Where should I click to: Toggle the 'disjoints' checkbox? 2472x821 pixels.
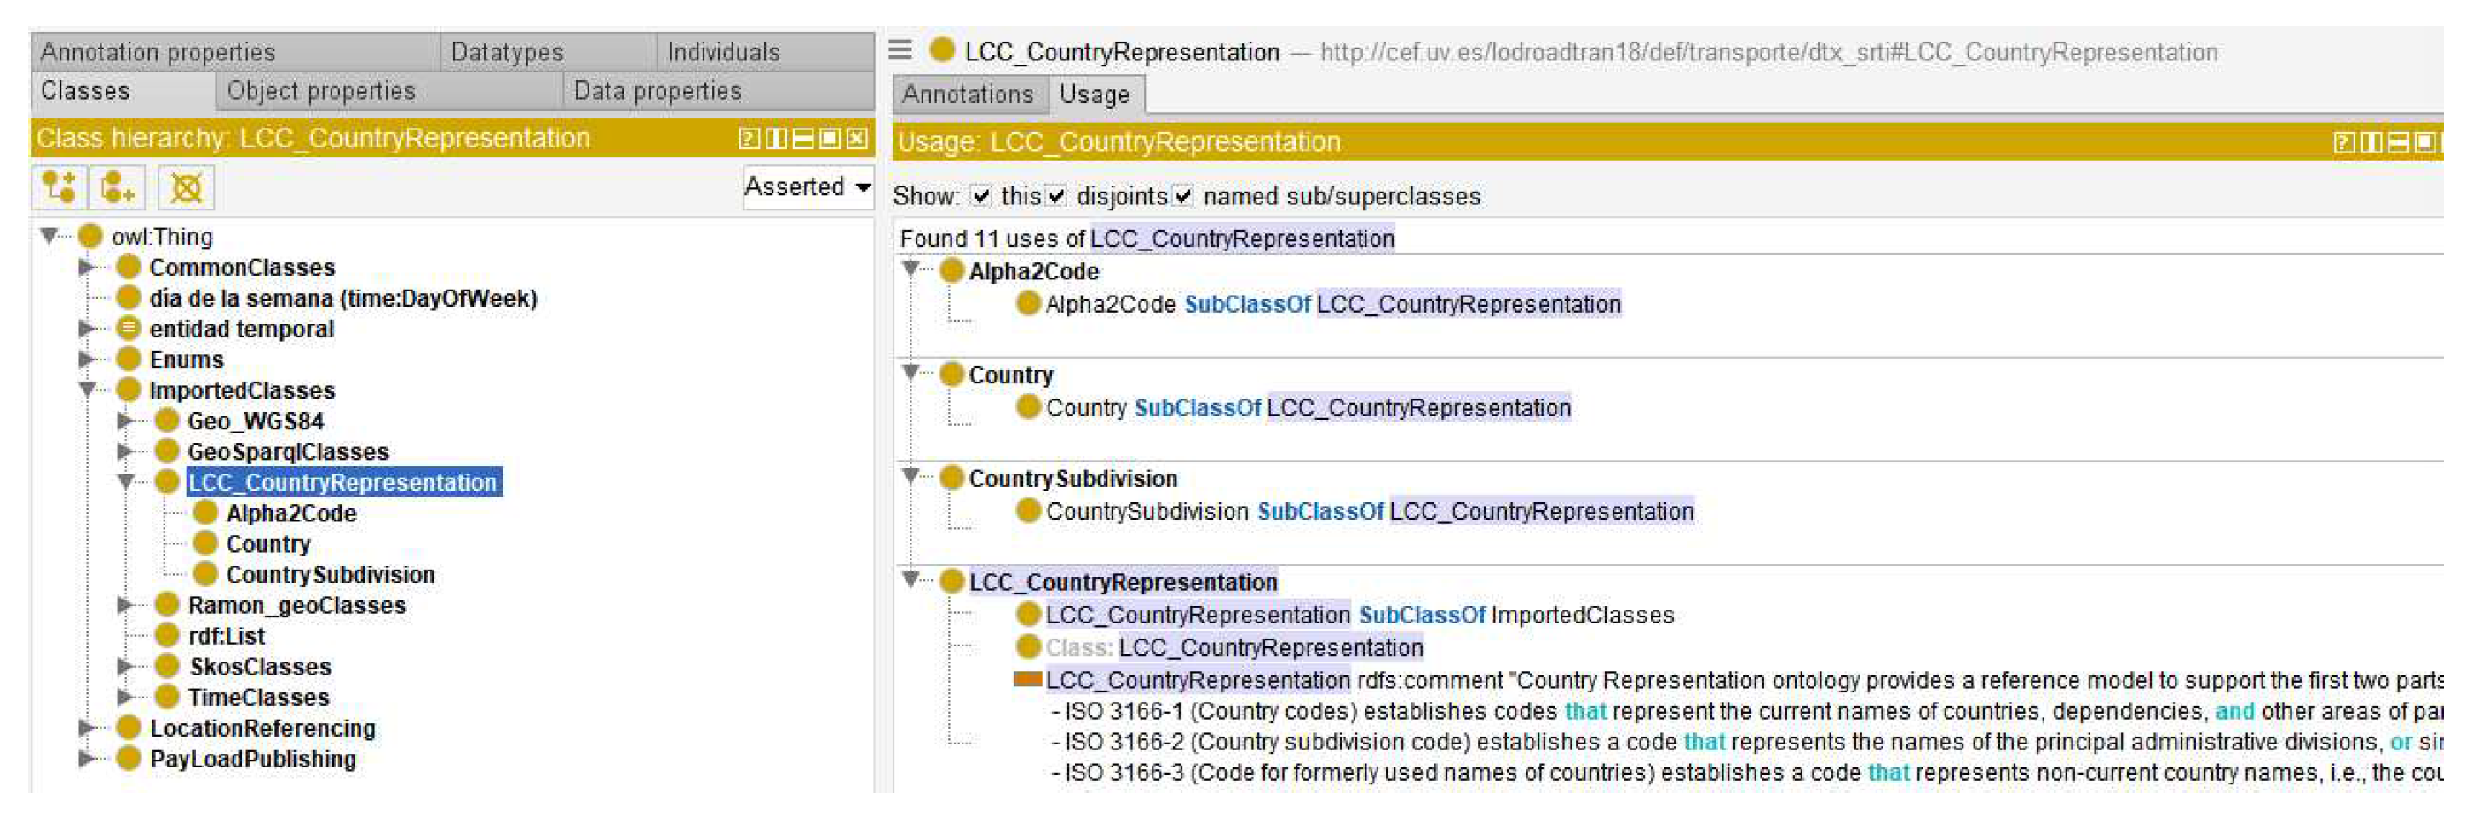click(1055, 197)
